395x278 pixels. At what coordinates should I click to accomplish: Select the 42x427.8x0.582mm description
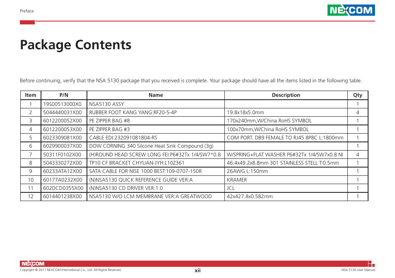tap(250, 197)
